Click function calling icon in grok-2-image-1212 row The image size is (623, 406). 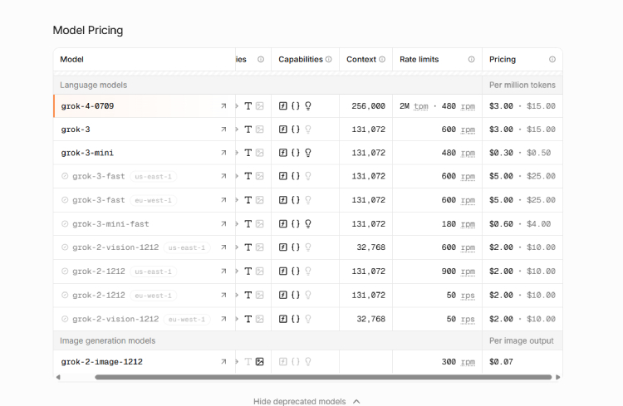point(283,362)
